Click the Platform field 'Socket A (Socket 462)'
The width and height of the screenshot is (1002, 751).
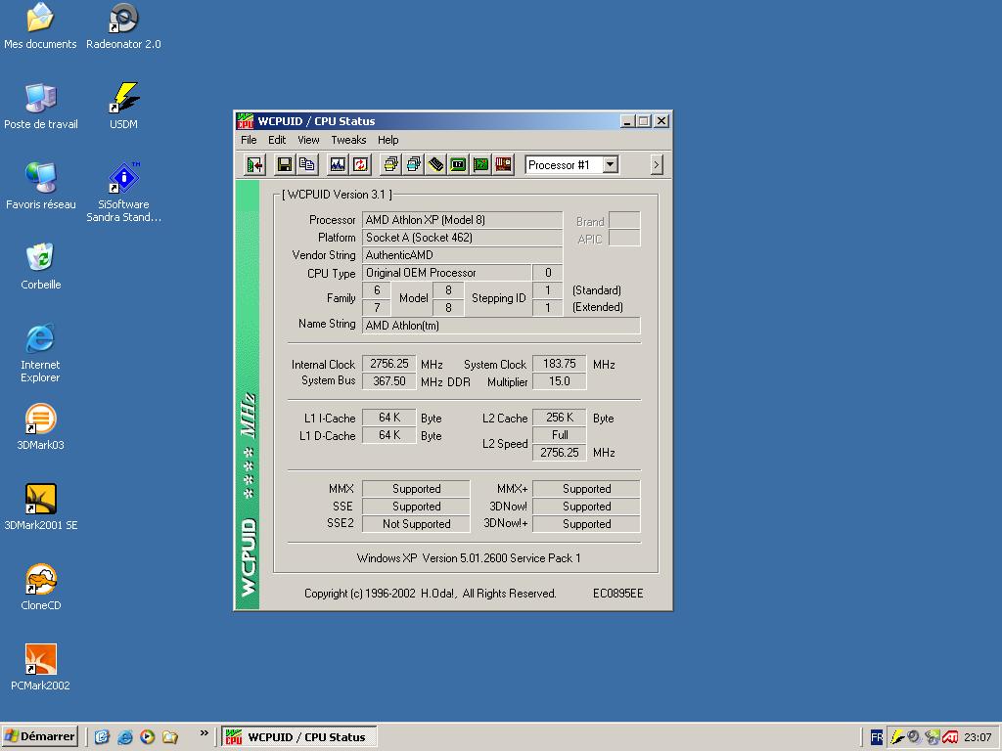pyautogui.click(x=462, y=238)
